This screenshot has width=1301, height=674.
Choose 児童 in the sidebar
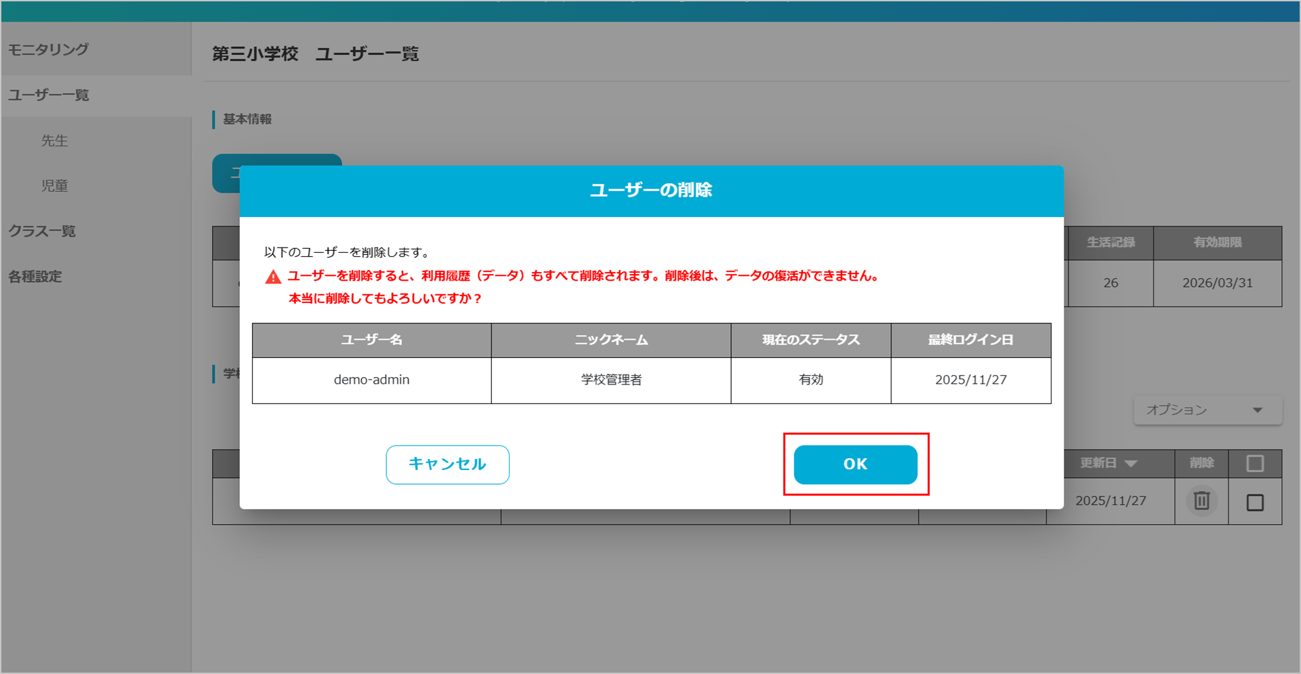point(54,186)
